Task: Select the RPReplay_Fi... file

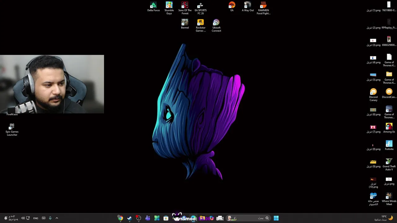Action: point(389,24)
